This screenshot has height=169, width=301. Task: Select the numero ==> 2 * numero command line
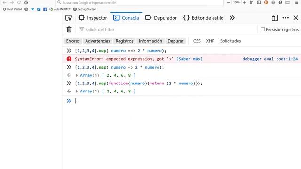pyautogui.click(x=120, y=51)
